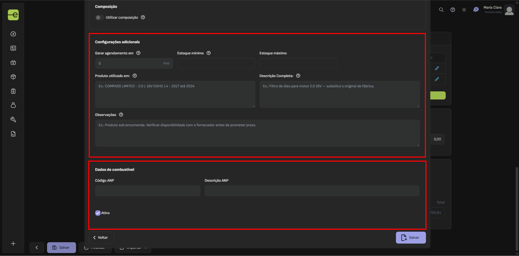Open the money bag icon in sidebar

[13, 105]
